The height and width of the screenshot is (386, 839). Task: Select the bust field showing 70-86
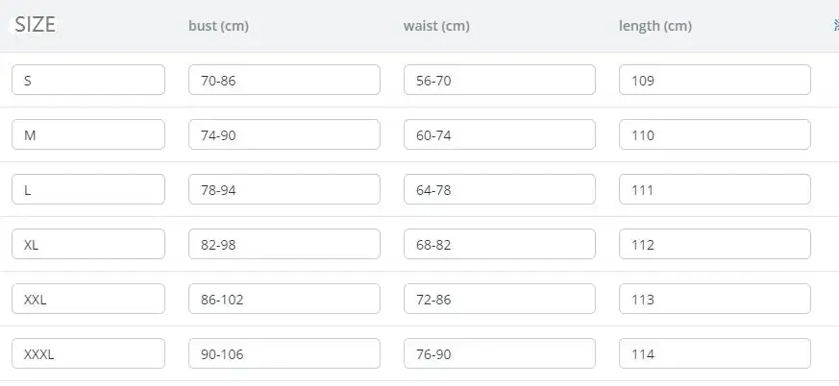[x=284, y=81]
